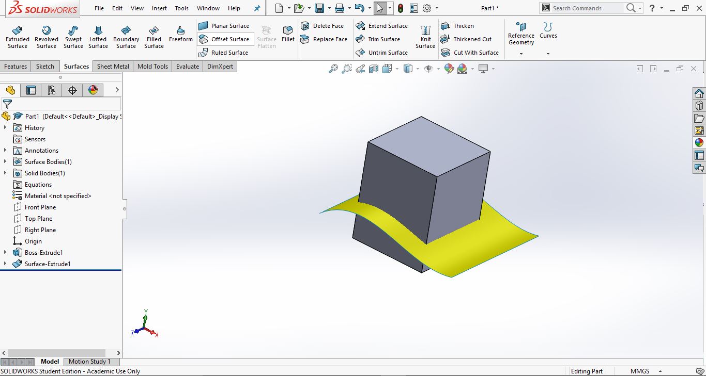Open the FeatureManager Design Tree tab
Viewport: 706px width, 376px height.
pos(10,90)
